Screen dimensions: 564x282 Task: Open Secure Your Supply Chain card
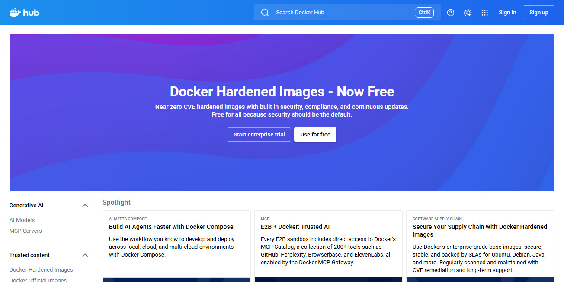480,231
